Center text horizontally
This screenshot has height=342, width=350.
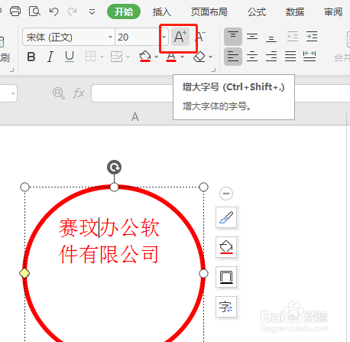[252, 57]
